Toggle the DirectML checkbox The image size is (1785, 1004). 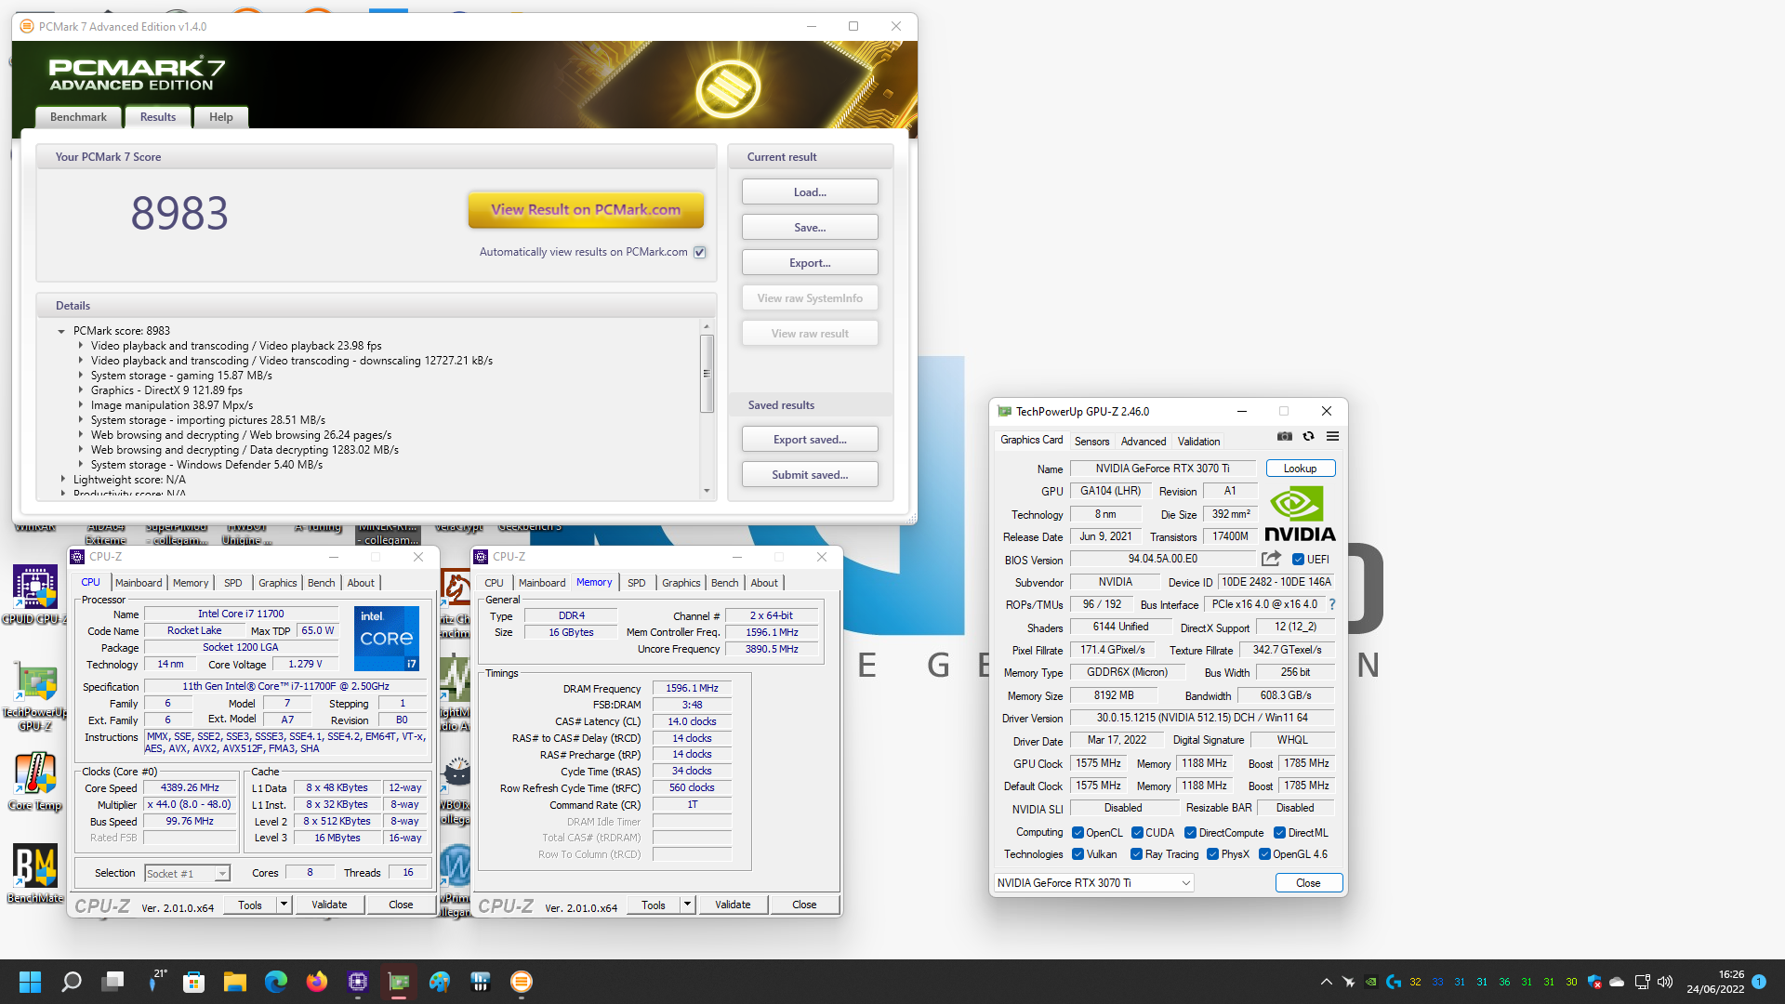click(x=1280, y=833)
